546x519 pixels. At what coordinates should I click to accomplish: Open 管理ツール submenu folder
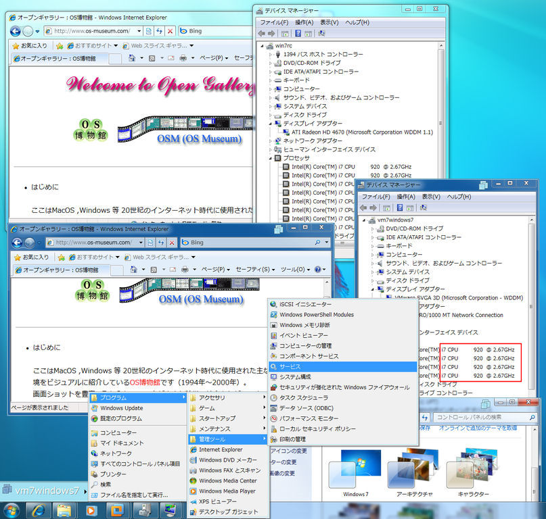click(228, 439)
